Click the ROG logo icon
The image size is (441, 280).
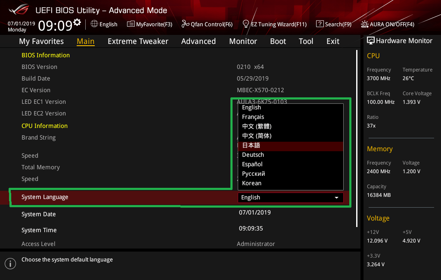point(19,9)
